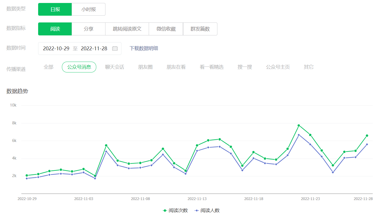
Task: Click the 8k y-axis label
Action: click(x=14, y=123)
